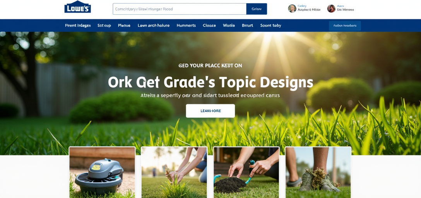Open the shoes on grass thumbnail
The image size is (421, 198).
(318, 172)
